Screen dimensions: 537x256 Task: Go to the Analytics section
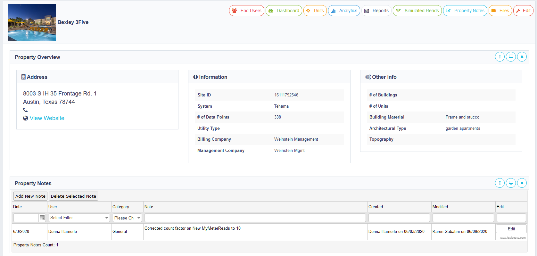click(344, 11)
